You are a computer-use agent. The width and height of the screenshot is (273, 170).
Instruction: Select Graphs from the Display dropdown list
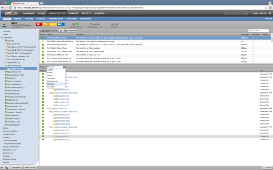56,70
